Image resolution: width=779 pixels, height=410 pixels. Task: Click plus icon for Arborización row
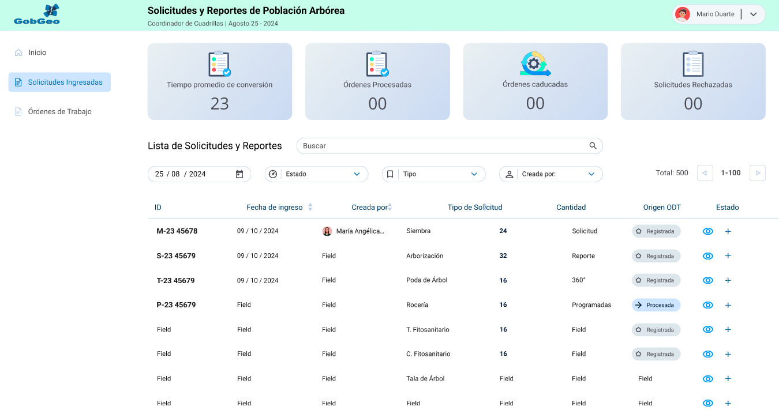tap(728, 256)
